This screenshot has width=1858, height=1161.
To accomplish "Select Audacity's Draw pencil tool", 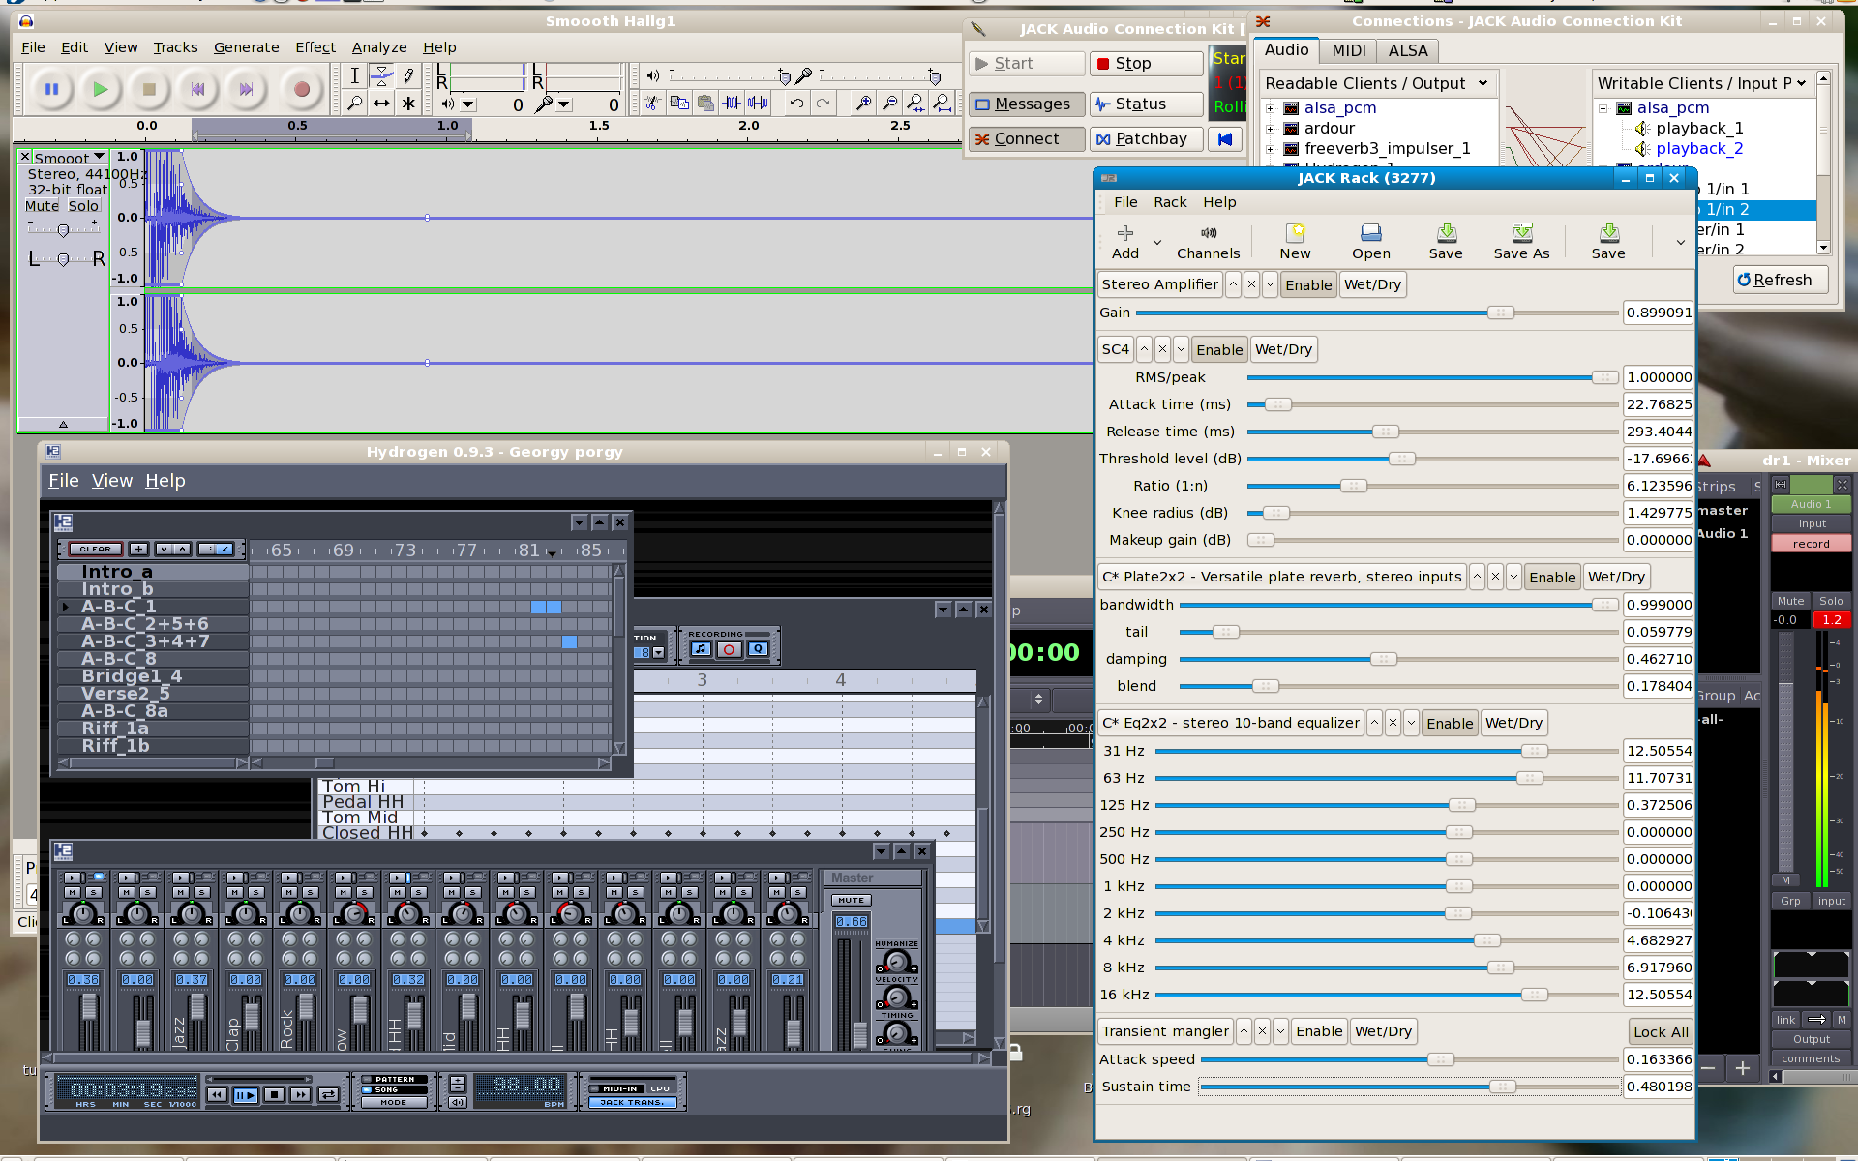I will point(409,75).
